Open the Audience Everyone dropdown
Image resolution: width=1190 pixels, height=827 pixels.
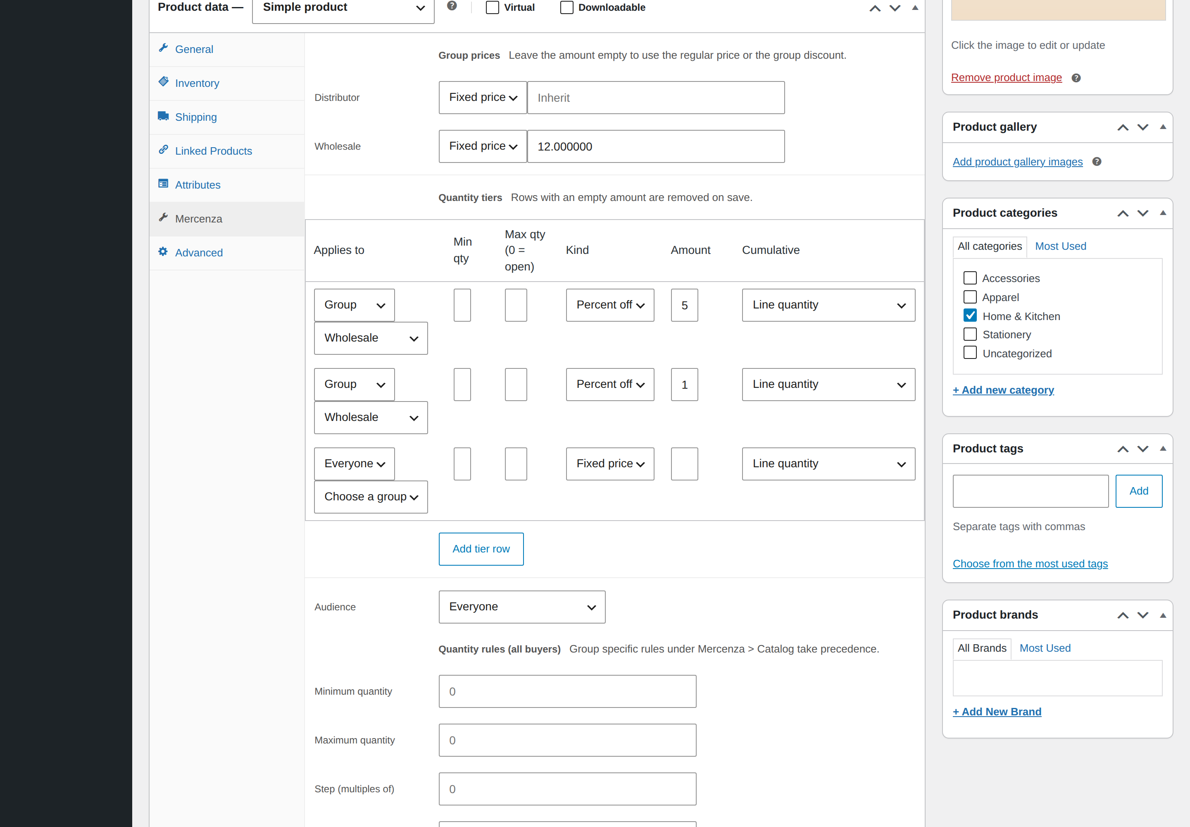tap(522, 607)
